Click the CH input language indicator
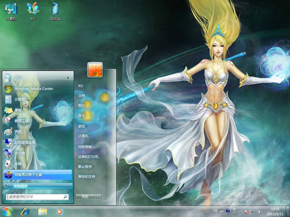The height and width of the screenshot is (217, 290). click(215, 211)
